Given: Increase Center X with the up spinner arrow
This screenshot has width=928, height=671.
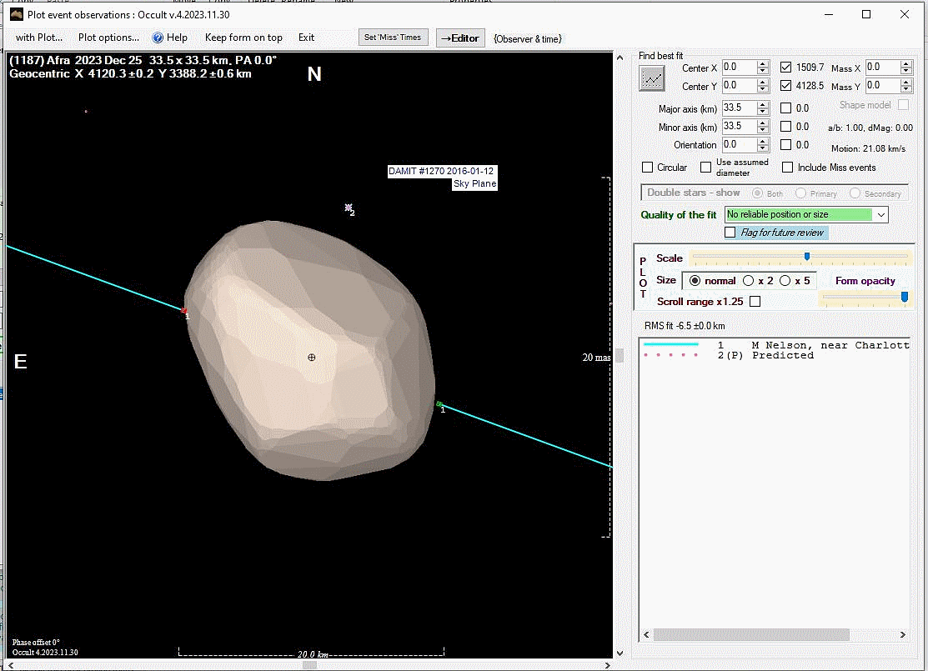Looking at the screenshot, I should click(762, 63).
